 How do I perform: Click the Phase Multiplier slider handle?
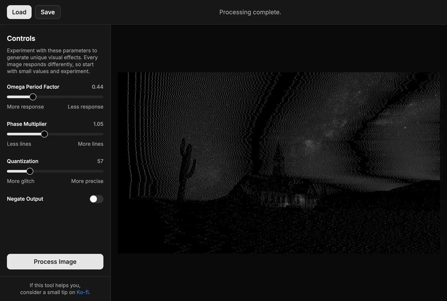(44, 134)
